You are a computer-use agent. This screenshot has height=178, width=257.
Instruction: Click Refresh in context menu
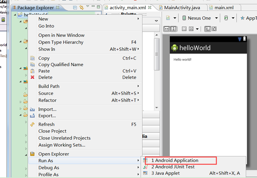[x=85, y=124]
